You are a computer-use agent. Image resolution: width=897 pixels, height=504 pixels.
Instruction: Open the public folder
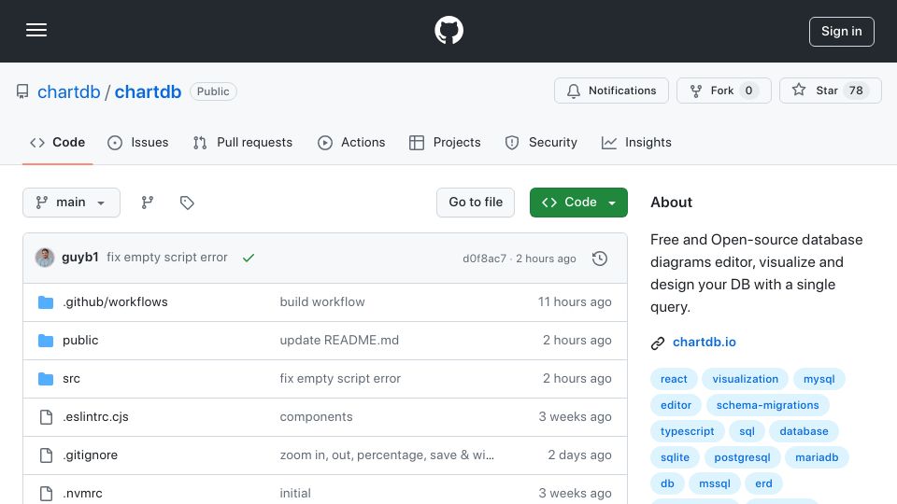pos(80,340)
